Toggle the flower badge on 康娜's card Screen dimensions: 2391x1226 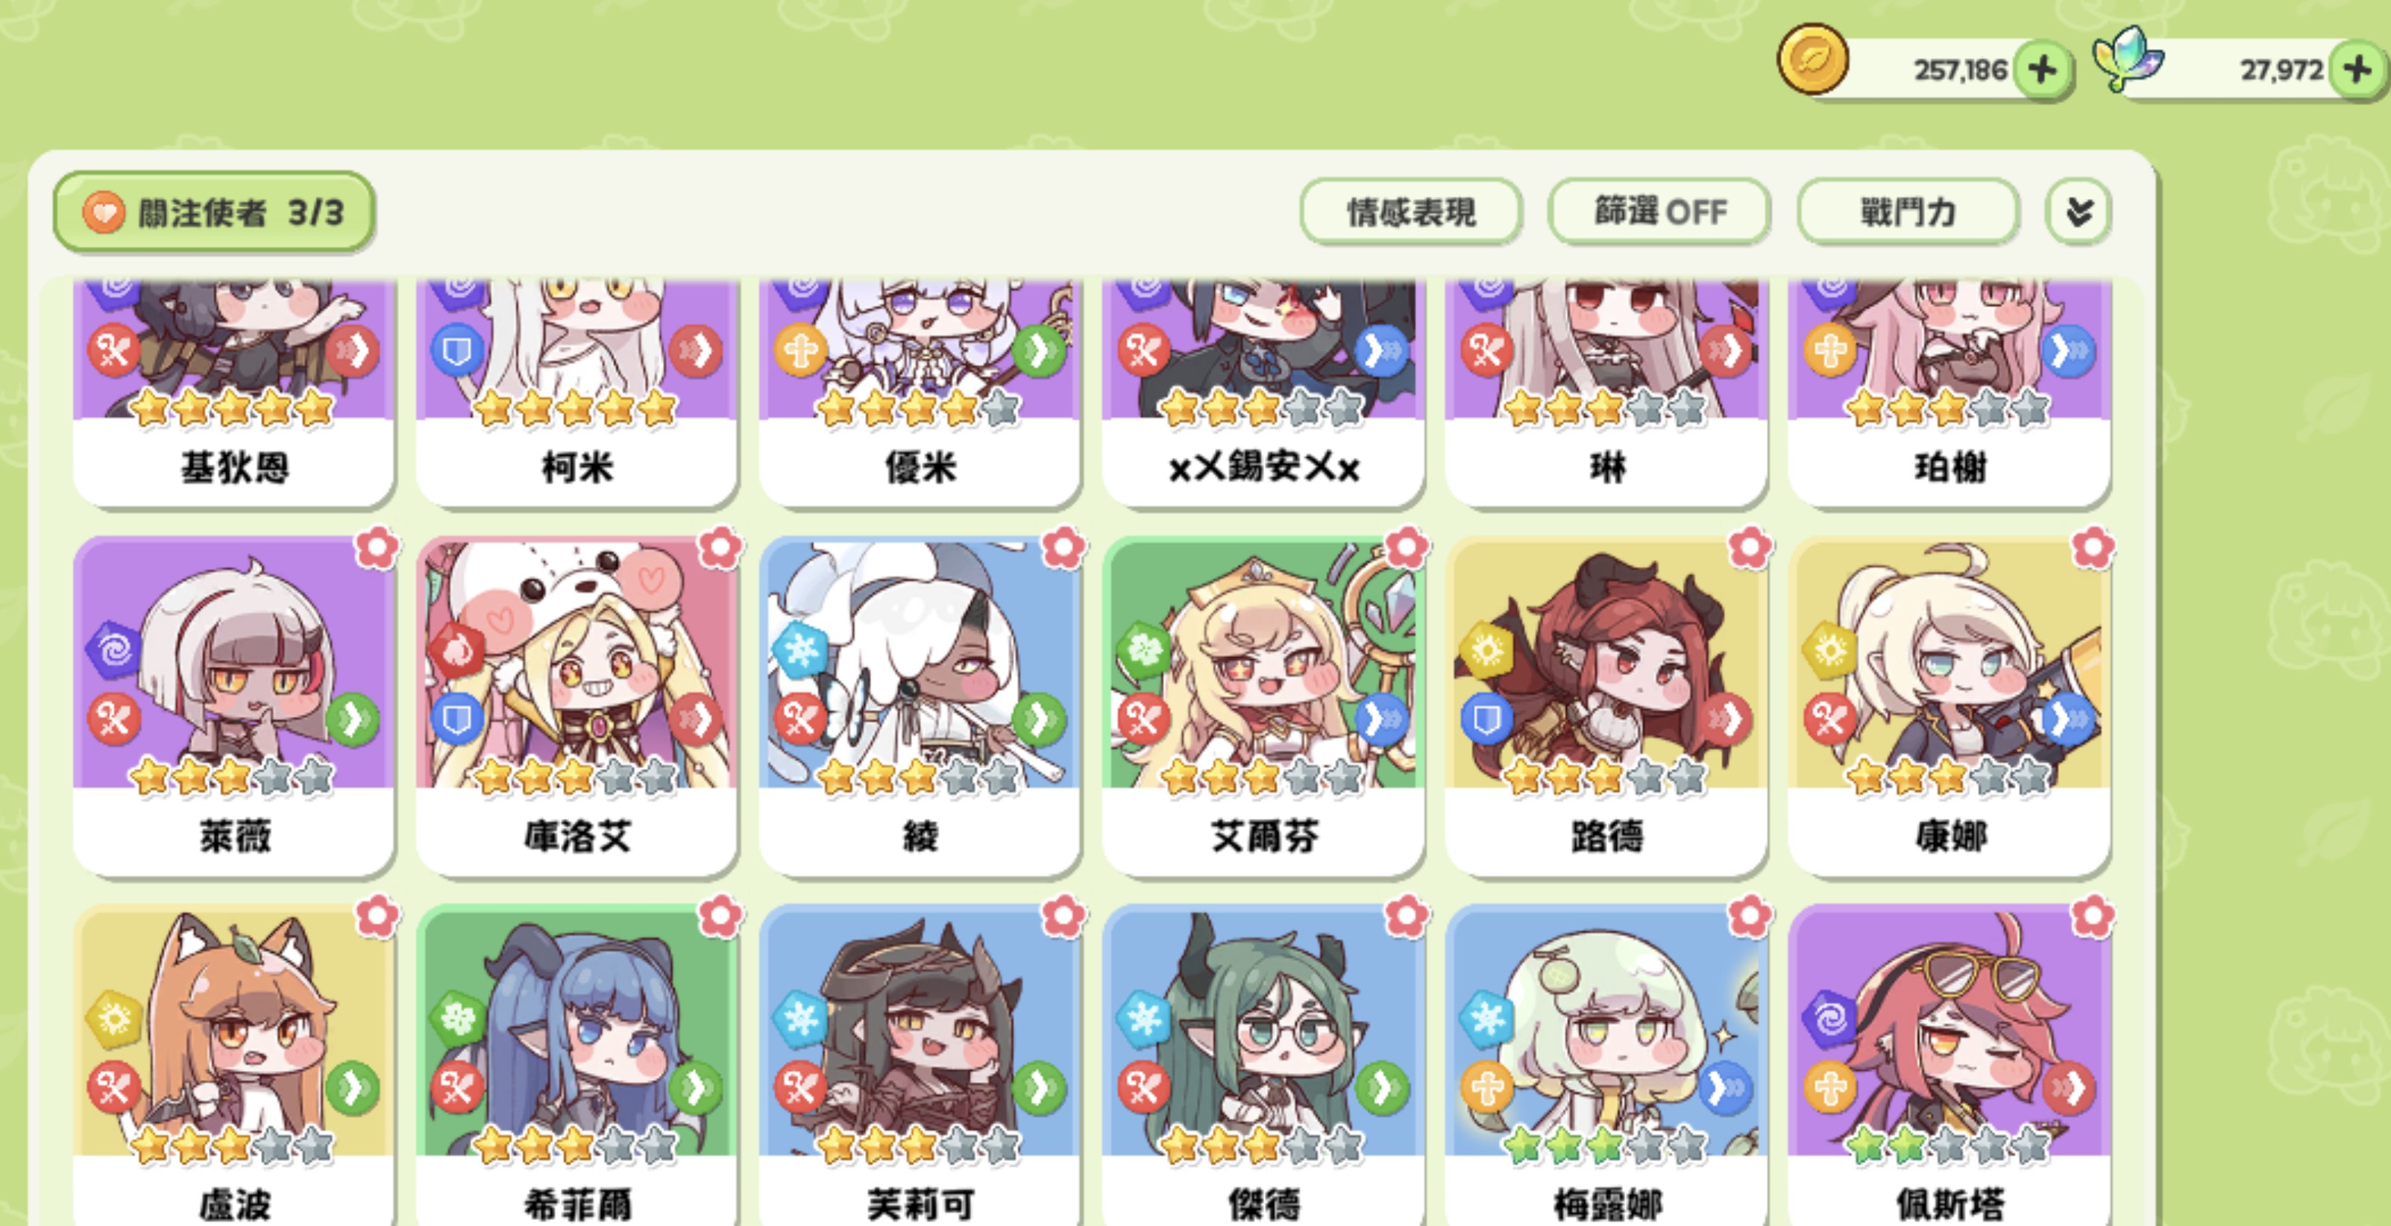[2093, 549]
